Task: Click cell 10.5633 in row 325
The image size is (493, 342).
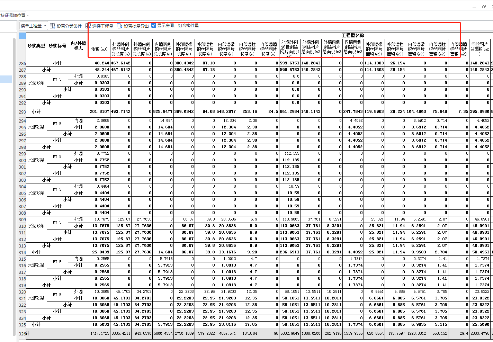Action: (100, 325)
